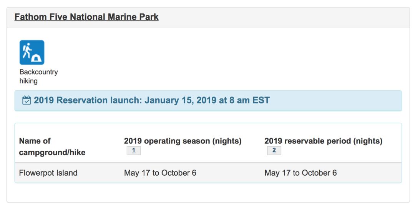
Task: Click reservable period dates for Flowerpot Island
Action: (x=300, y=173)
